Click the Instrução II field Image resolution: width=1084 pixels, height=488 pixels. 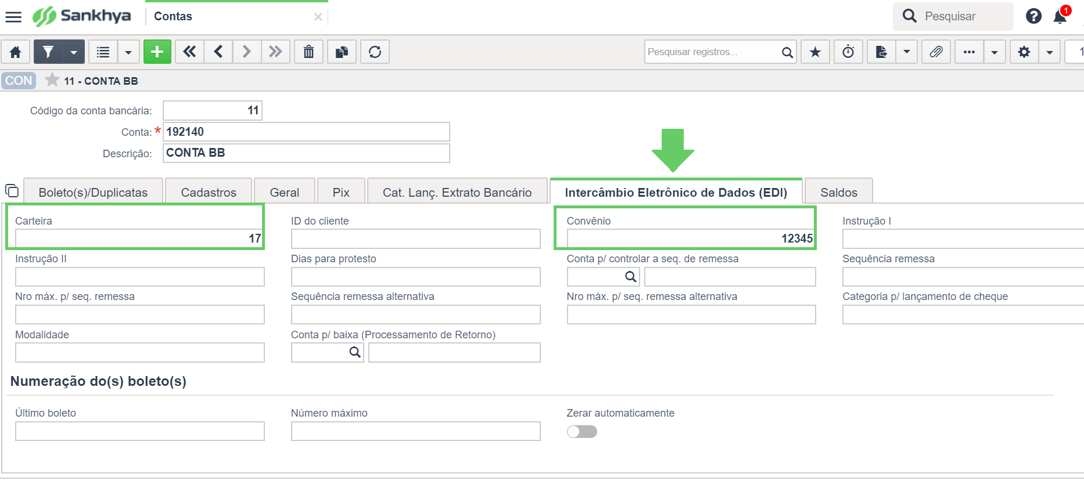pos(139,276)
